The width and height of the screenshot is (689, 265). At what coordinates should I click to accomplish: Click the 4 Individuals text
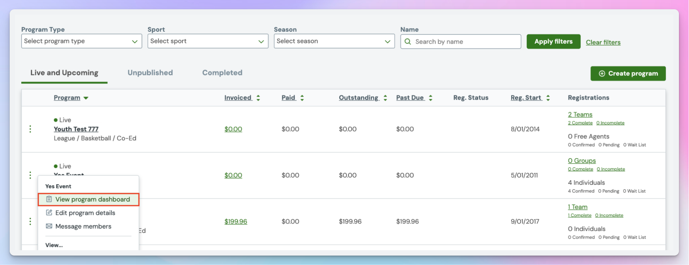pyautogui.click(x=586, y=183)
